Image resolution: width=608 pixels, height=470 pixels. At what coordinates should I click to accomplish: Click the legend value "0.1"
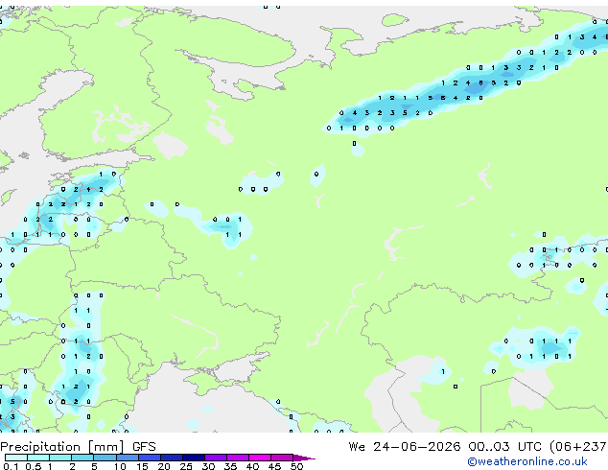tap(11, 466)
